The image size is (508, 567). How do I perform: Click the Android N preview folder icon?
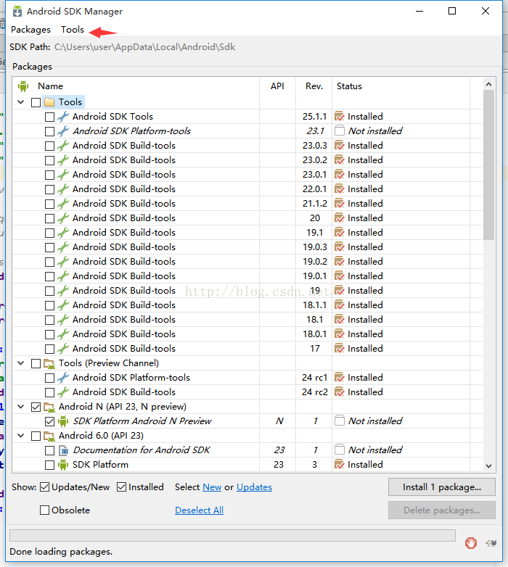click(x=49, y=407)
